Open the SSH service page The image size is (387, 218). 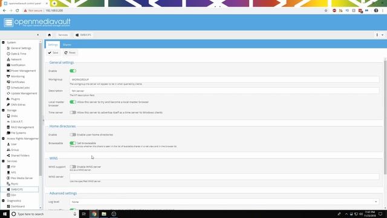[13, 195]
